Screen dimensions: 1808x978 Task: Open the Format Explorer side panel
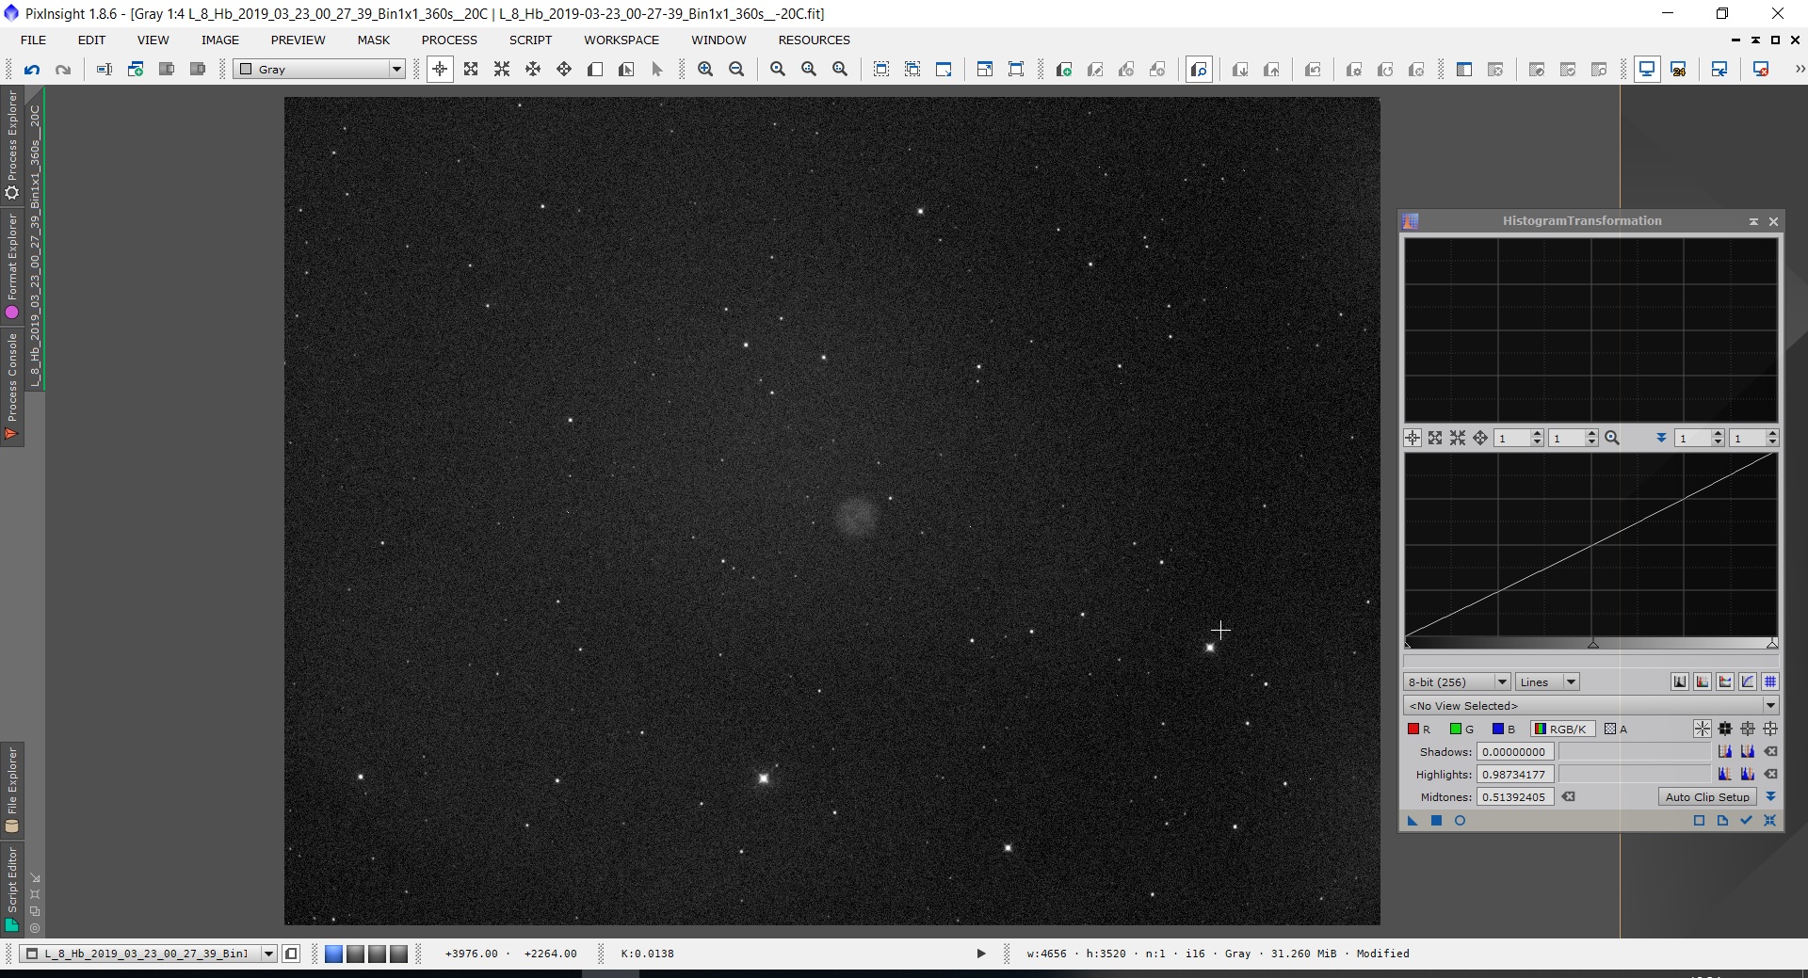pos(11,265)
